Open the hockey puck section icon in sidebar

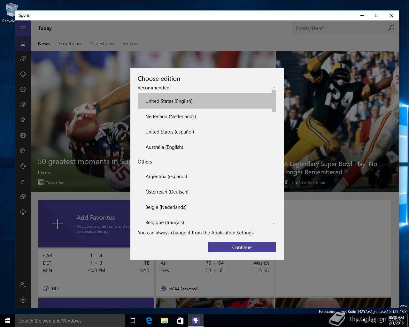coord(23,105)
